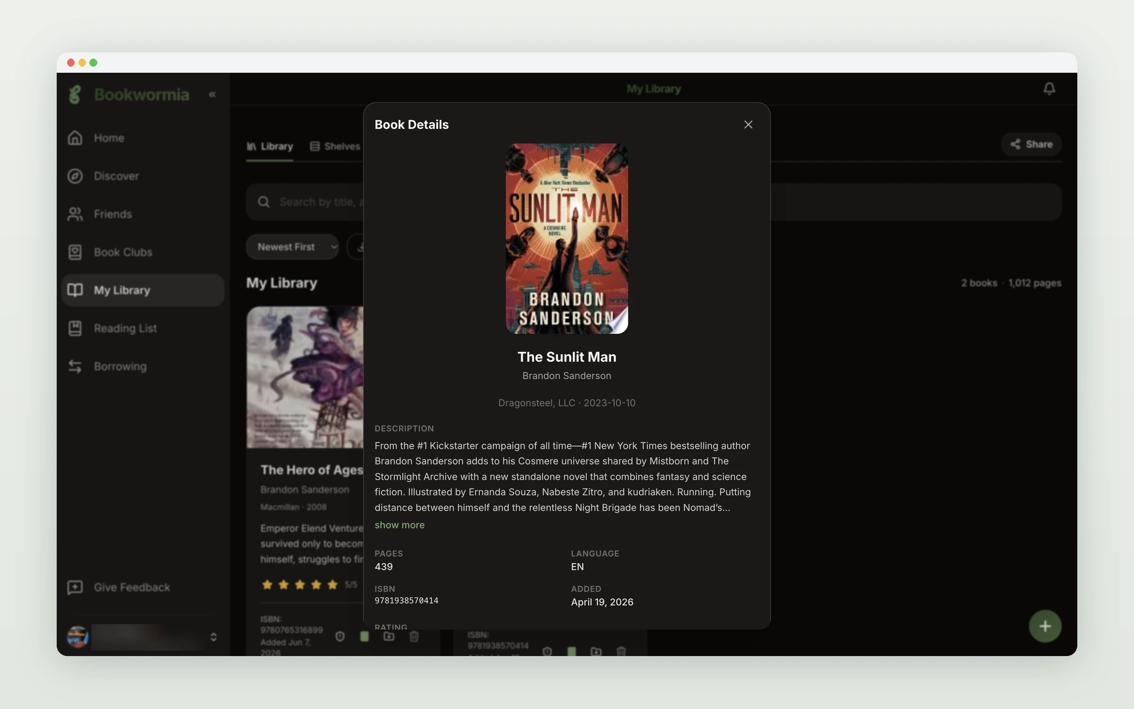Viewport: 1134px width, 709px height.
Task: Open the notifications bell
Action: click(1049, 89)
